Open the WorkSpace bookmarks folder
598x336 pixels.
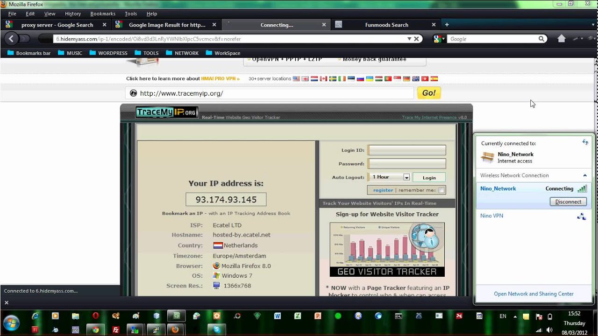(x=223, y=53)
